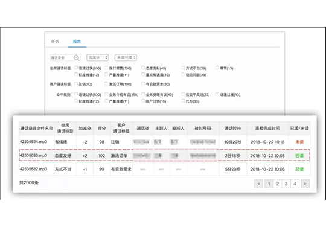Click the 质检完成时间 column header
Image resolution: width=326 pixels, height=227 pixels.
tap(267, 128)
